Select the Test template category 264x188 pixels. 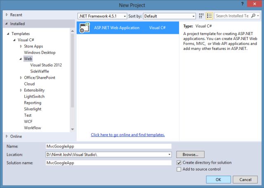(x=28, y=115)
